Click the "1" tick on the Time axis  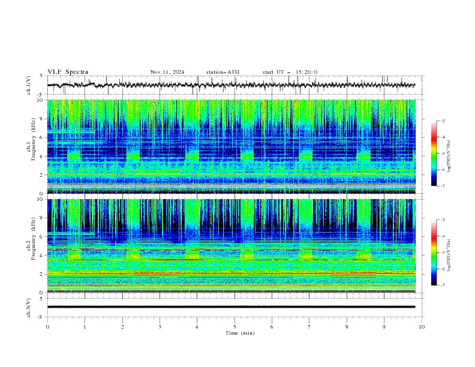[x=85, y=327]
